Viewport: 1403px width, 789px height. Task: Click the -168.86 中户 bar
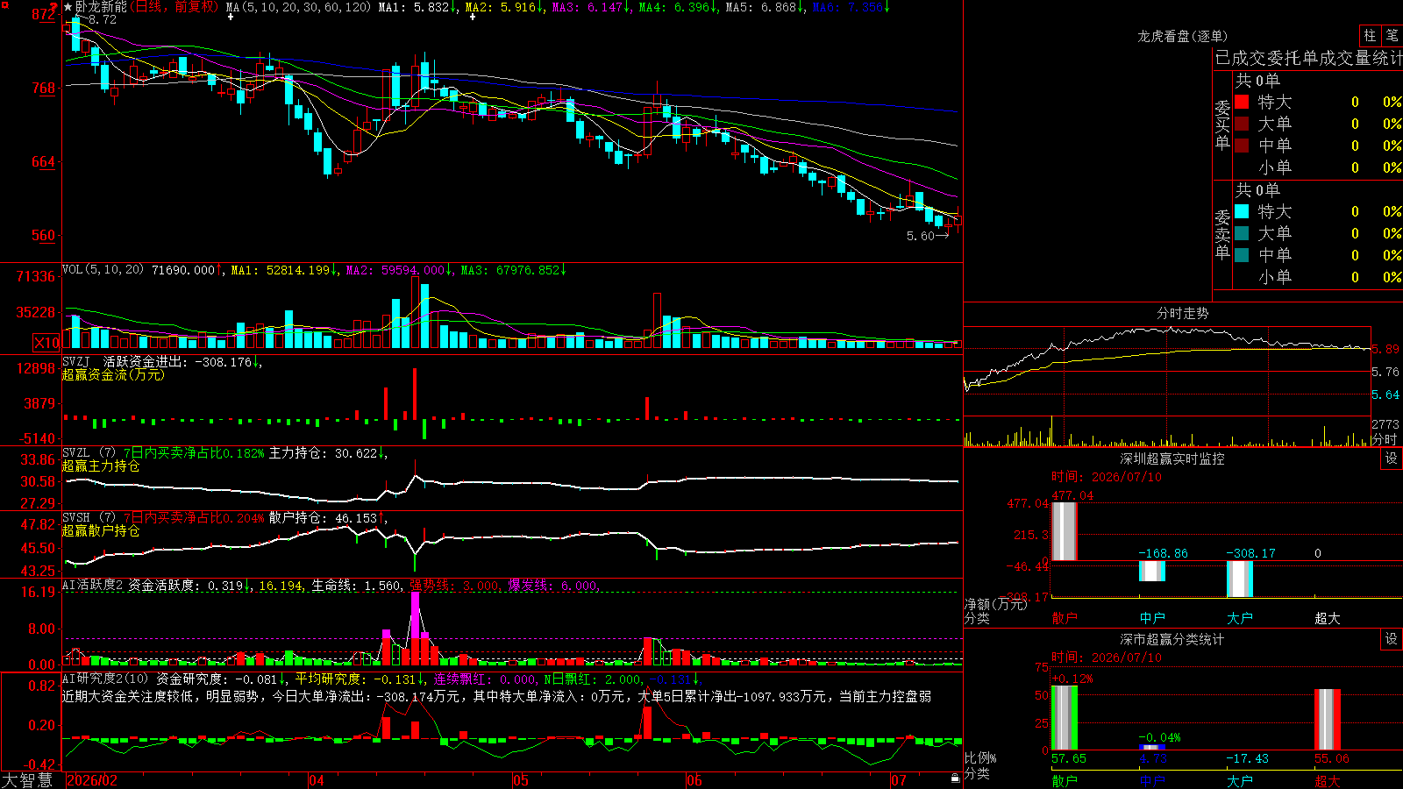[1152, 571]
